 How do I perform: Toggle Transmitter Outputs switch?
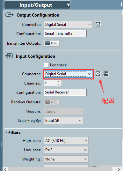[52, 43]
